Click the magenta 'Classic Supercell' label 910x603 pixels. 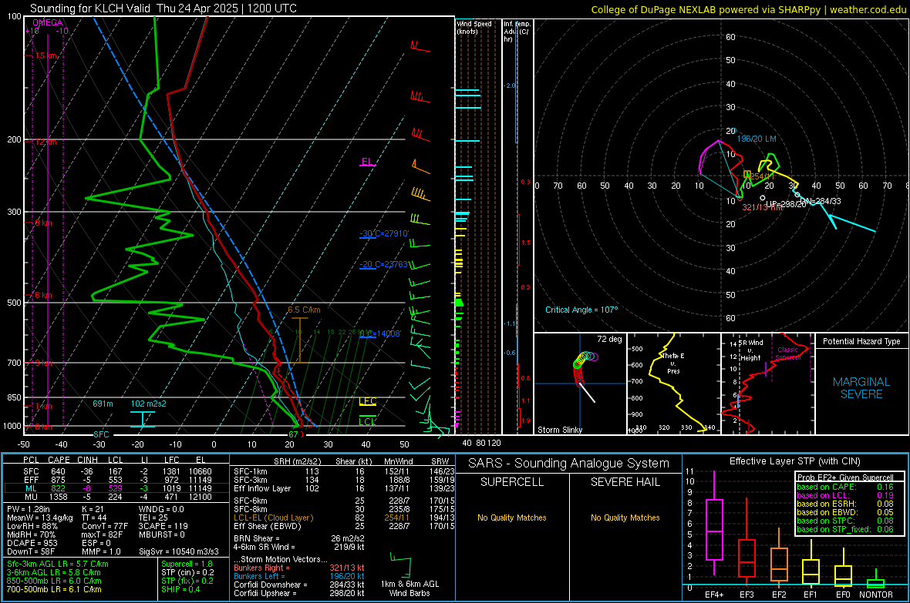(789, 353)
